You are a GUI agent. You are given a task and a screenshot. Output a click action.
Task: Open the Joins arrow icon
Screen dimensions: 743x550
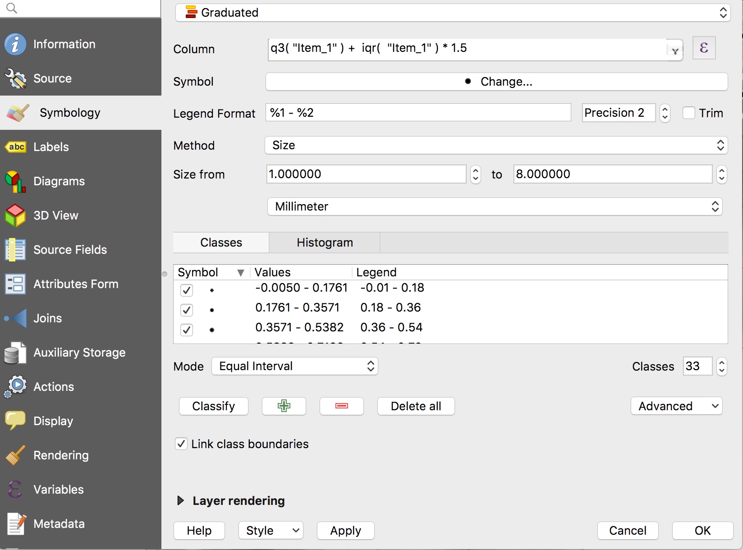(x=16, y=318)
